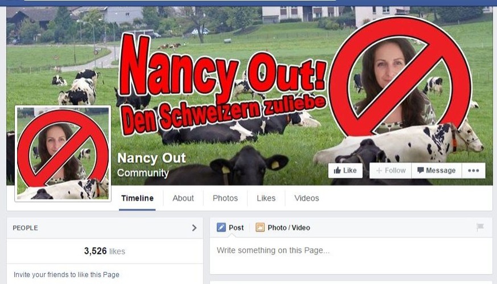Image resolution: width=497 pixels, height=284 pixels.
Task: Switch to the Timeline tab
Action: [137, 199]
